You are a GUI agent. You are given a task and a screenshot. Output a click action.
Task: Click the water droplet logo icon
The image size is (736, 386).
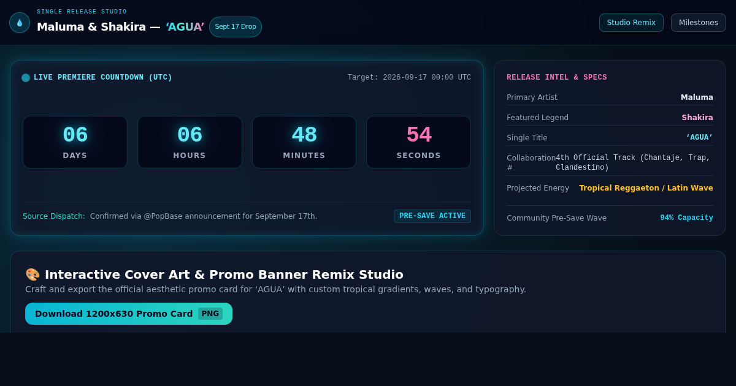20,23
